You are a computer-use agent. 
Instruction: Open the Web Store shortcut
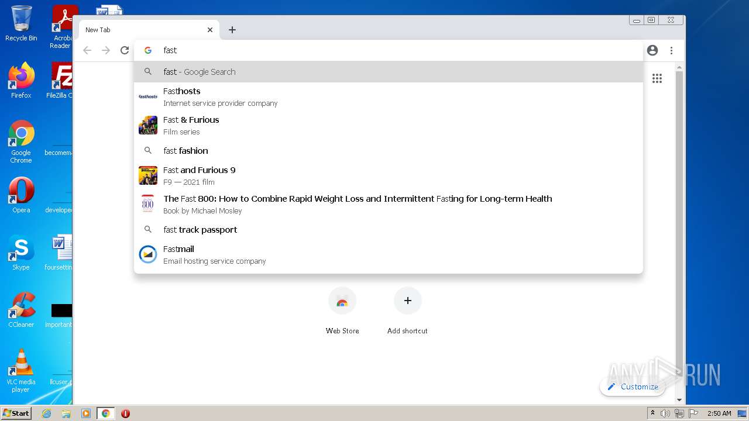click(342, 310)
